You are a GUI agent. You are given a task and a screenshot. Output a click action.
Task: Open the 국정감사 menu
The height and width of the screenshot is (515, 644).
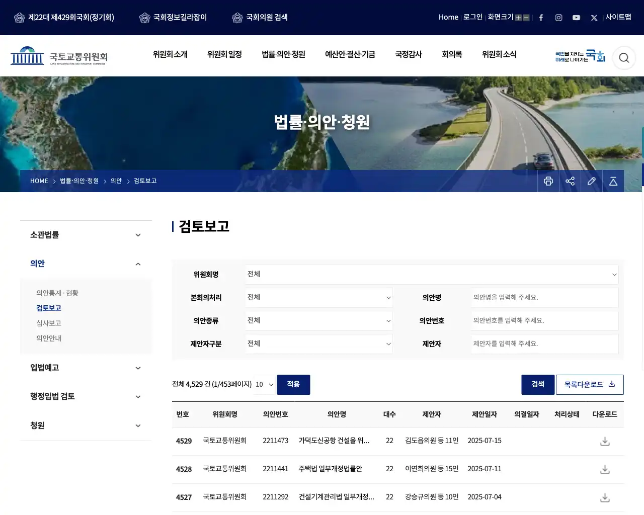coord(409,54)
